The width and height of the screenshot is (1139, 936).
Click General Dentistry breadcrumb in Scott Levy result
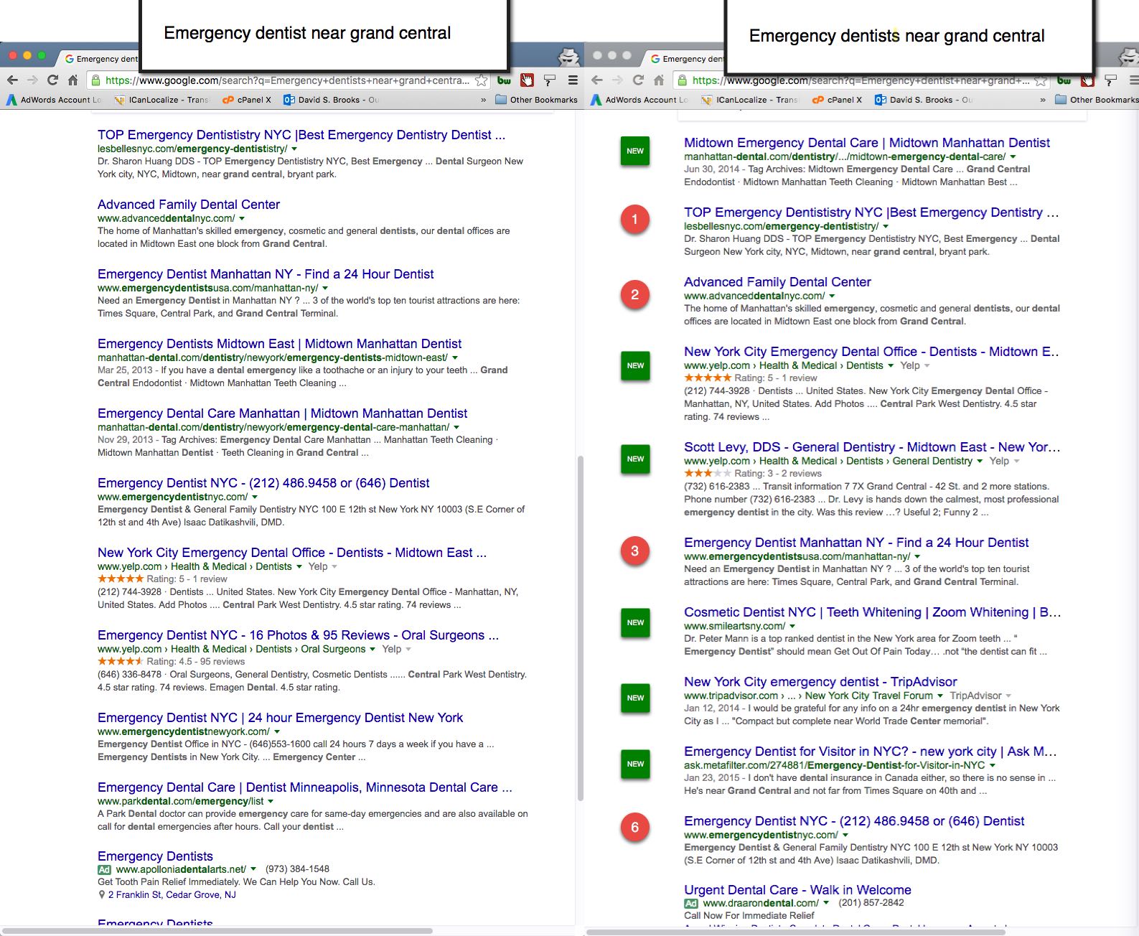click(x=932, y=461)
